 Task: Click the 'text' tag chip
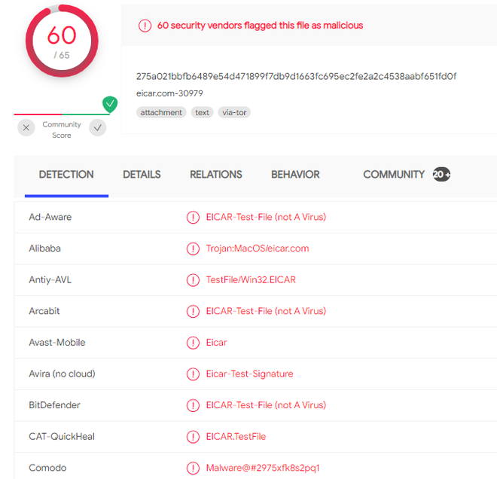[202, 112]
